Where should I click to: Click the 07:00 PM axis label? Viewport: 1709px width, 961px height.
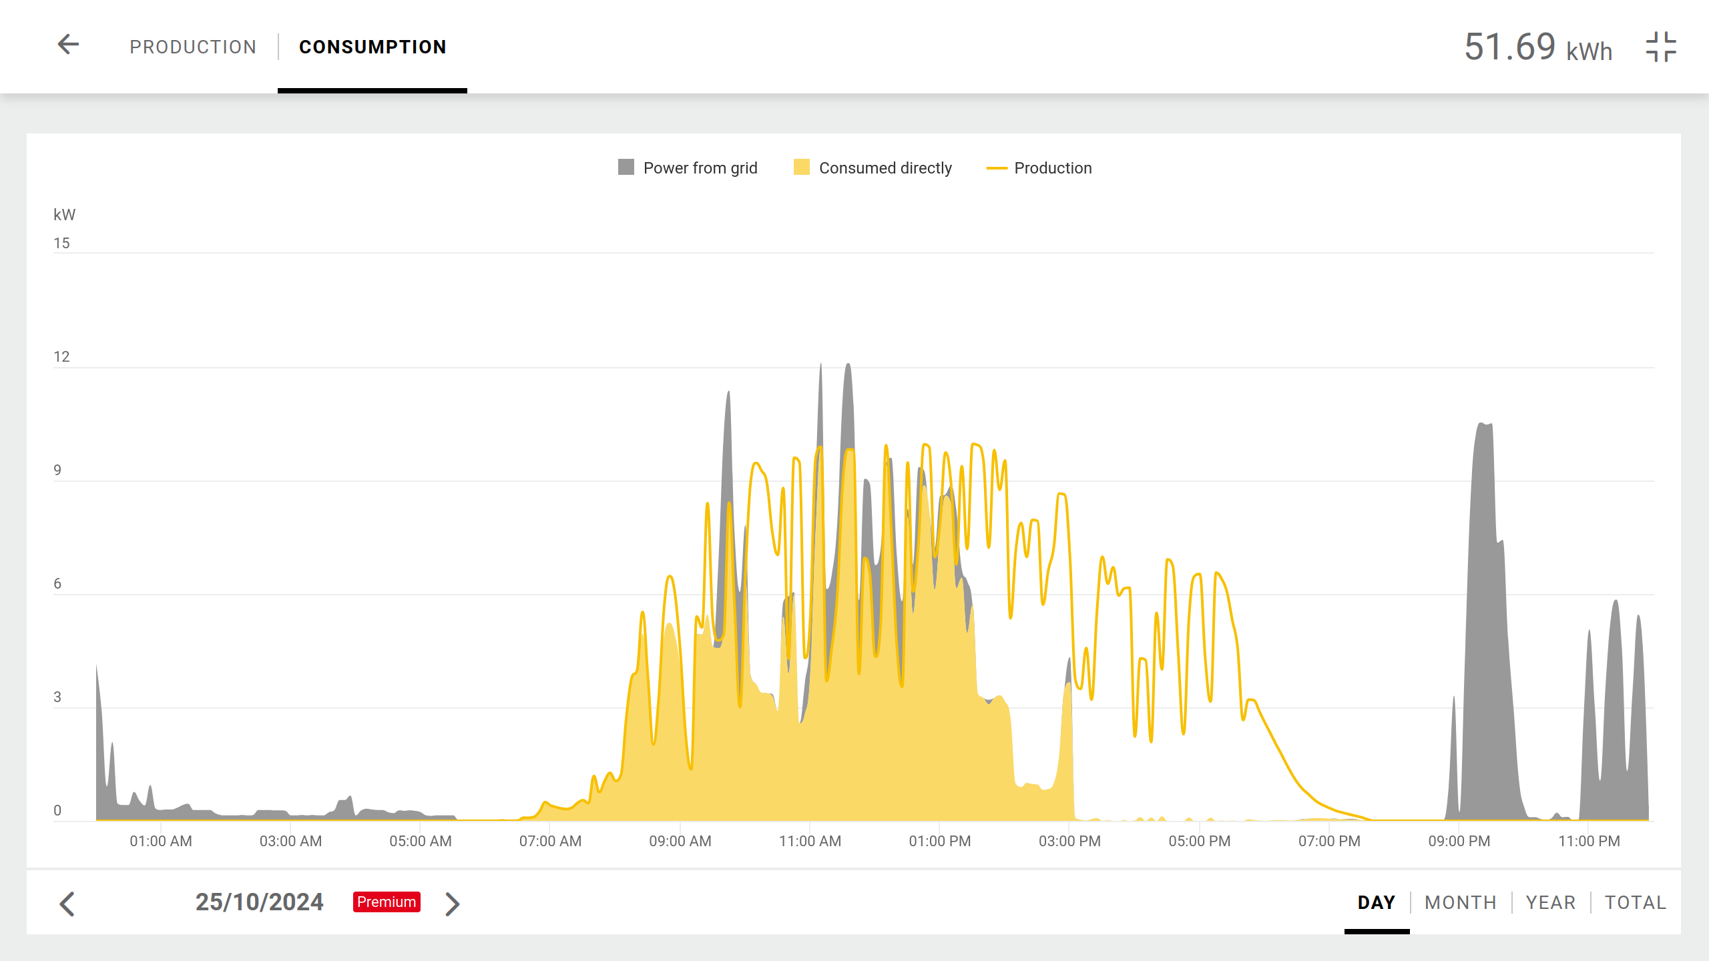[x=1329, y=841]
